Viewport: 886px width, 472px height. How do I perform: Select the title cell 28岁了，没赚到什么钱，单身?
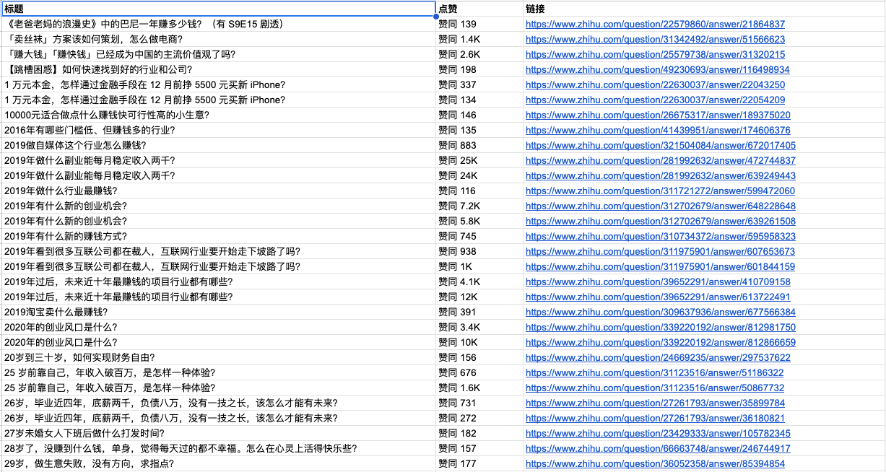point(219,448)
